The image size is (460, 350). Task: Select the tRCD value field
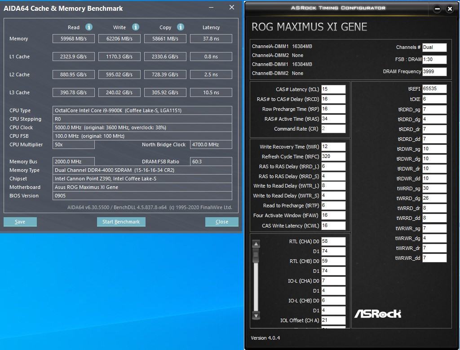tap(334, 99)
